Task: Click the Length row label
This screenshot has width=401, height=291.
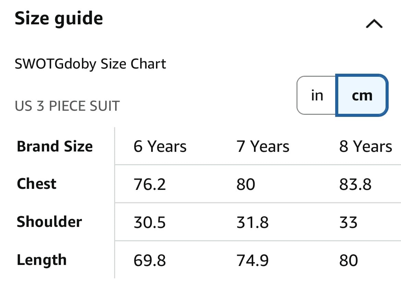Action: [42, 260]
